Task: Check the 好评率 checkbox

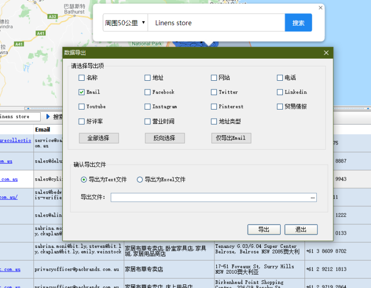Action: pos(81,121)
